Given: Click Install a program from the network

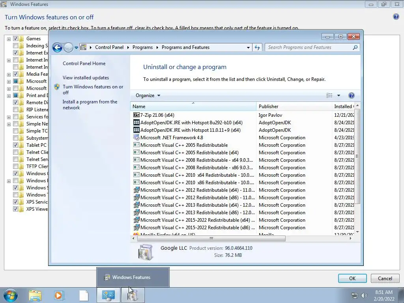Looking at the screenshot, I should (x=90, y=105).
